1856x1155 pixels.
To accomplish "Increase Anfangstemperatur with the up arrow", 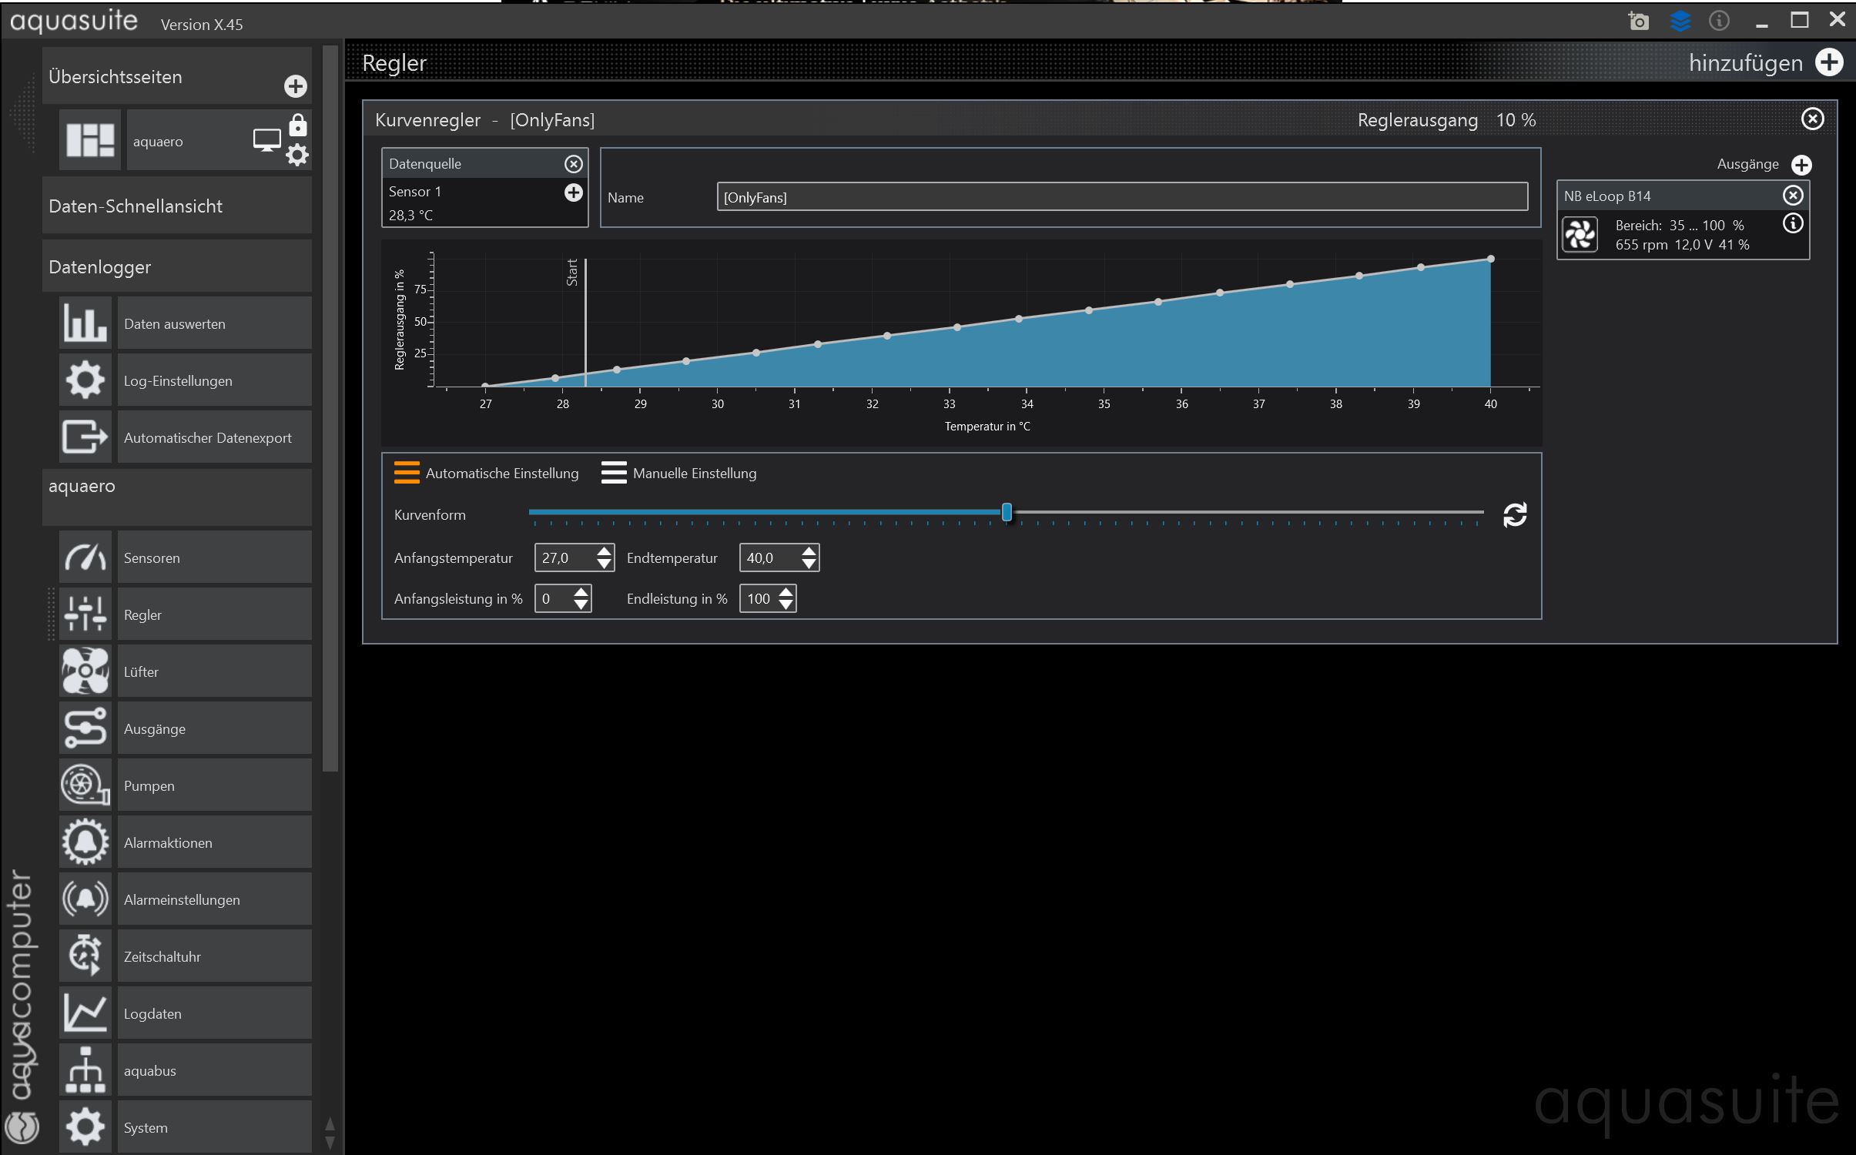I will (605, 551).
